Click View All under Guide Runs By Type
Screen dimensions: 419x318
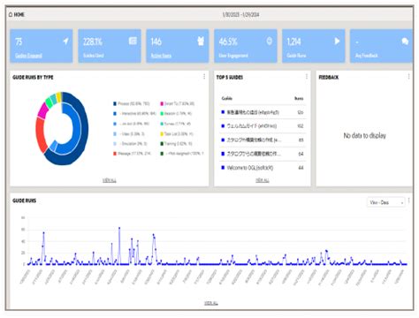[110, 180]
